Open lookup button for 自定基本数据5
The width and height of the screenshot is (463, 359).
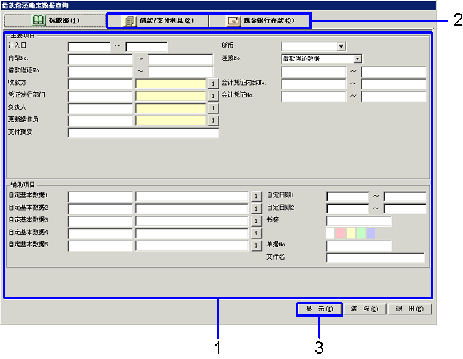coord(256,246)
